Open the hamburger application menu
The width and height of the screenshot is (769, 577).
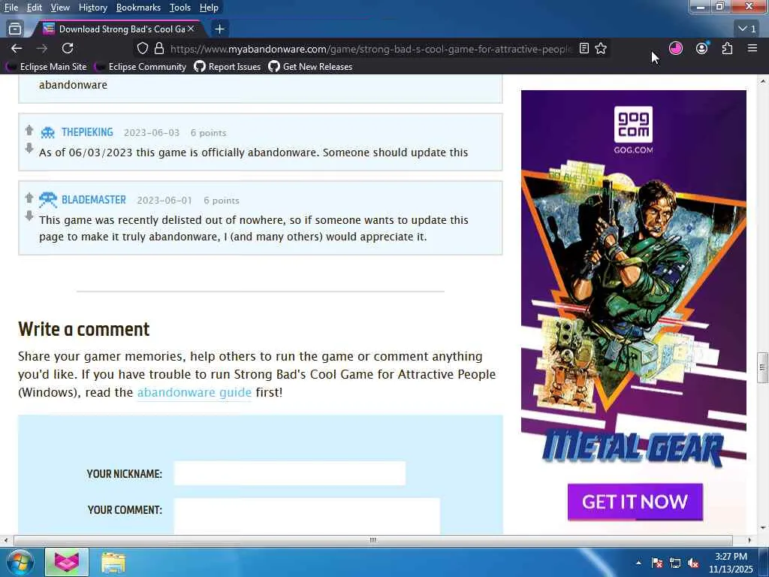pos(752,48)
